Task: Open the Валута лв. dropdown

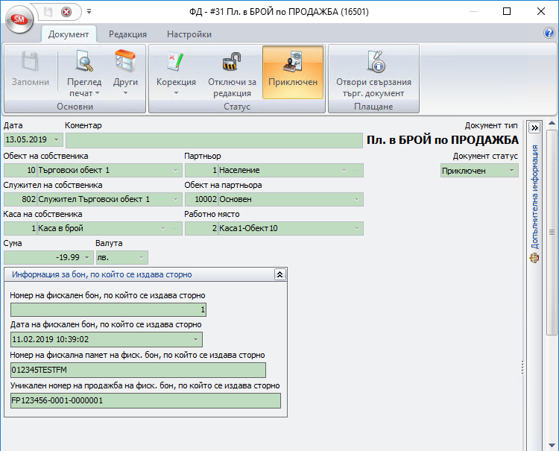Action: pyautogui.click(x=141, y=257)
